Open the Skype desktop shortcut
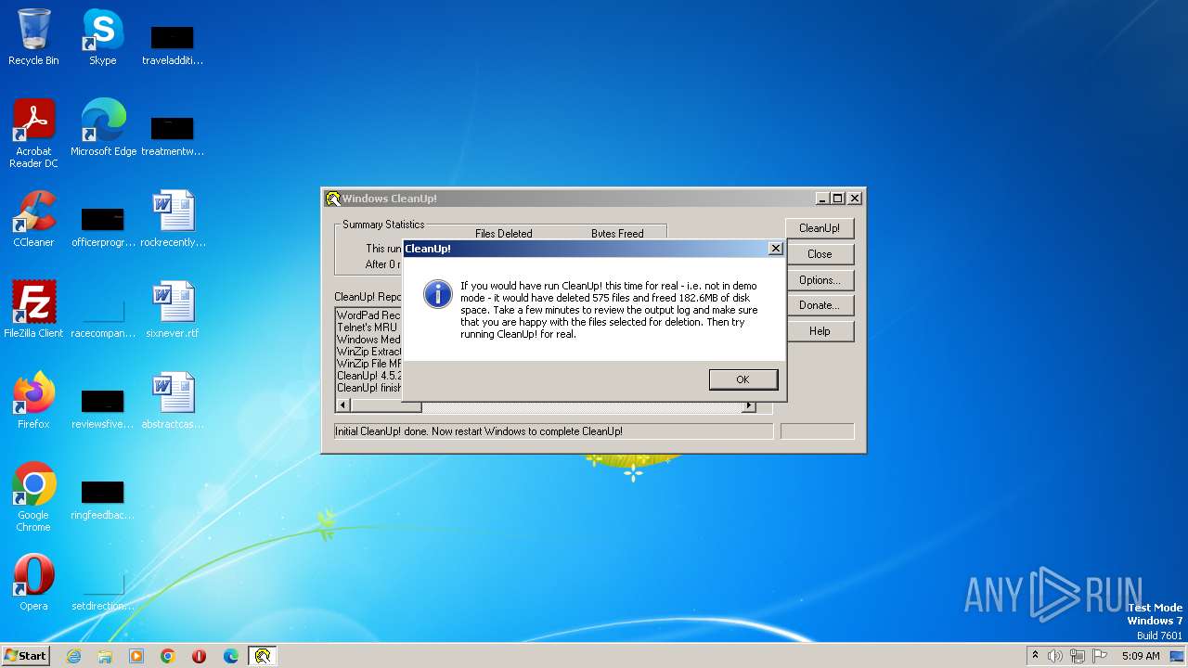 (102, 37)
